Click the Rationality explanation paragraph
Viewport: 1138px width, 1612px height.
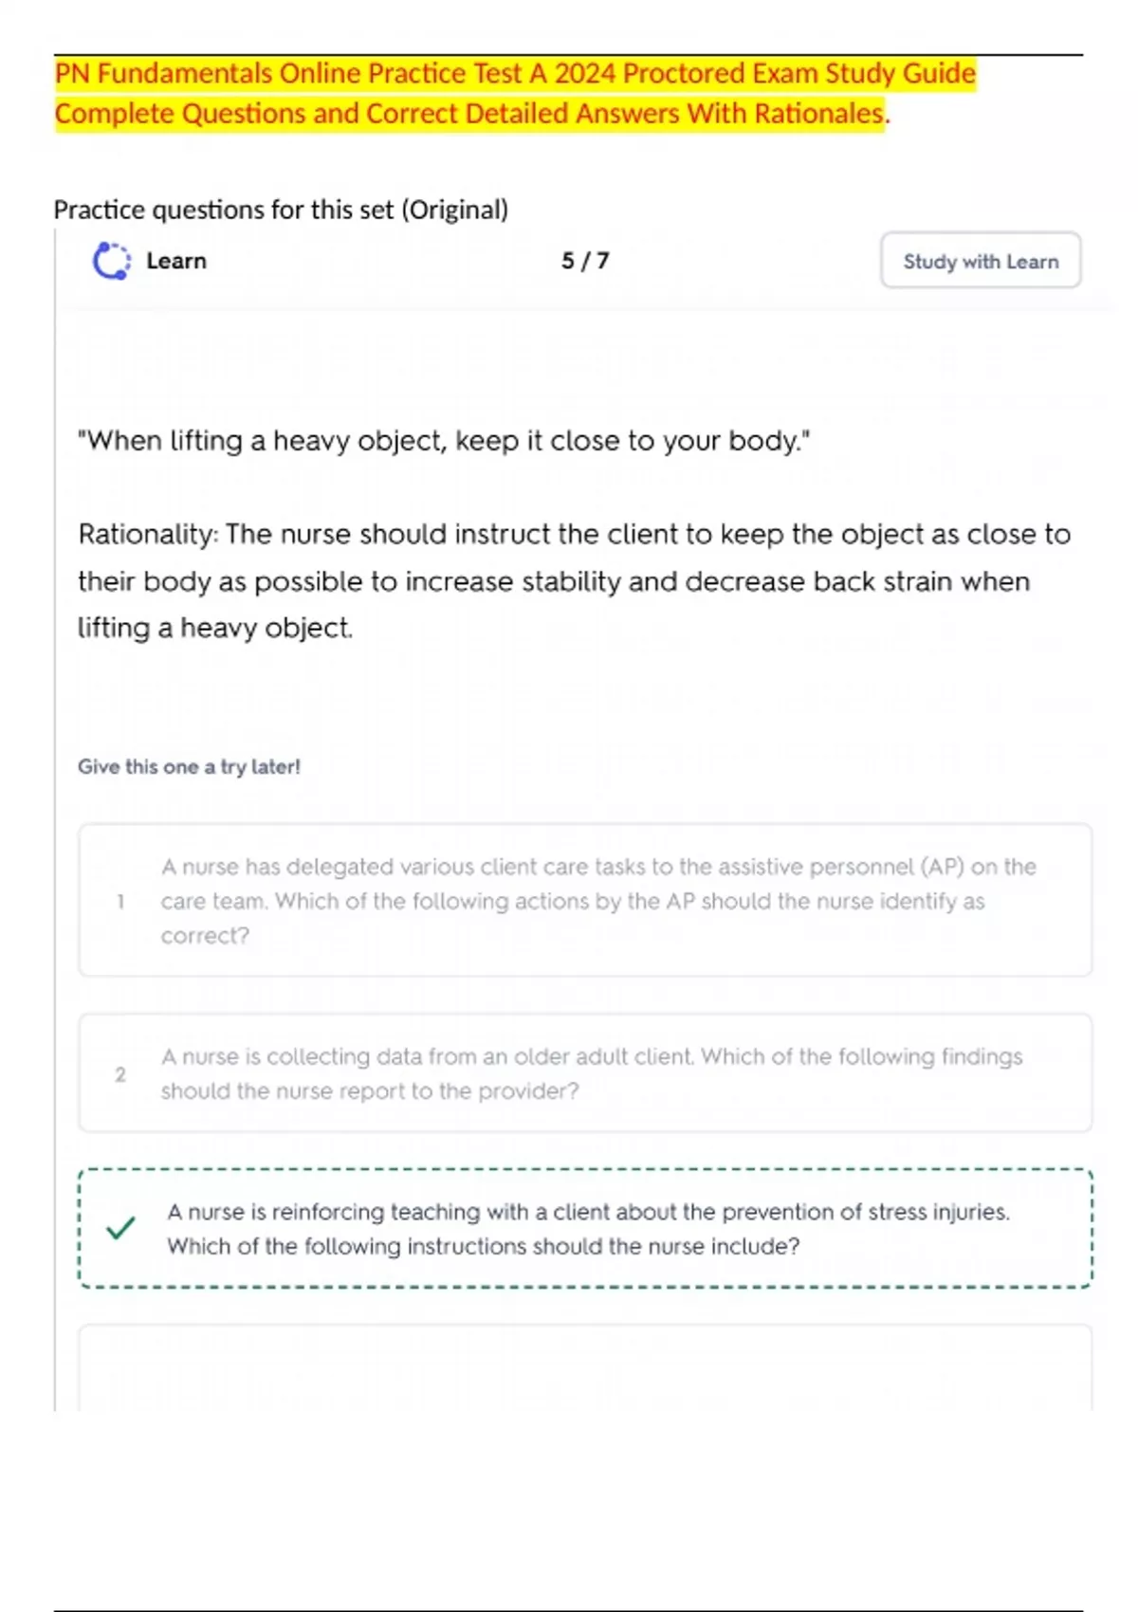[574, 580]
